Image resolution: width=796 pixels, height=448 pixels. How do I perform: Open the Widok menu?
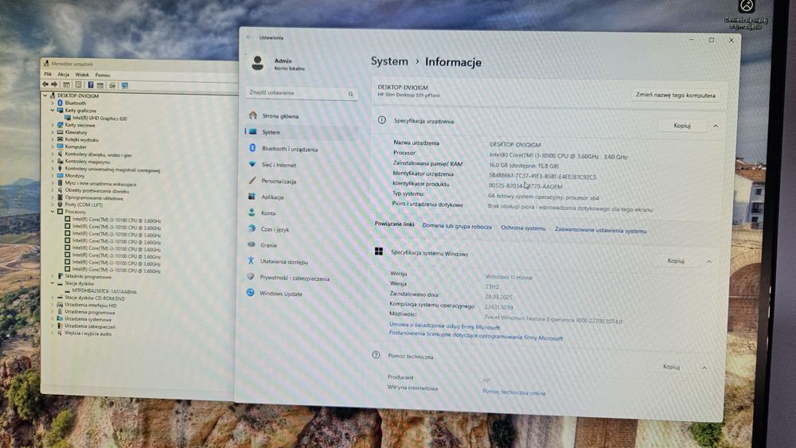tap(82, 75)
